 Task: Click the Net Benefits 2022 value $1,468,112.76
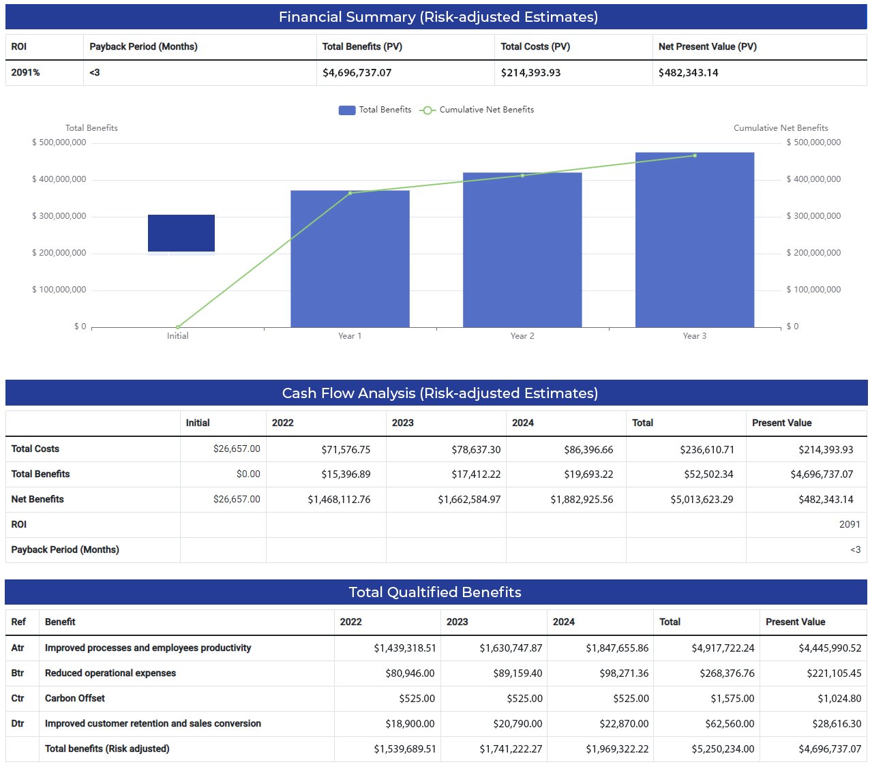click(x=339, y=500)
